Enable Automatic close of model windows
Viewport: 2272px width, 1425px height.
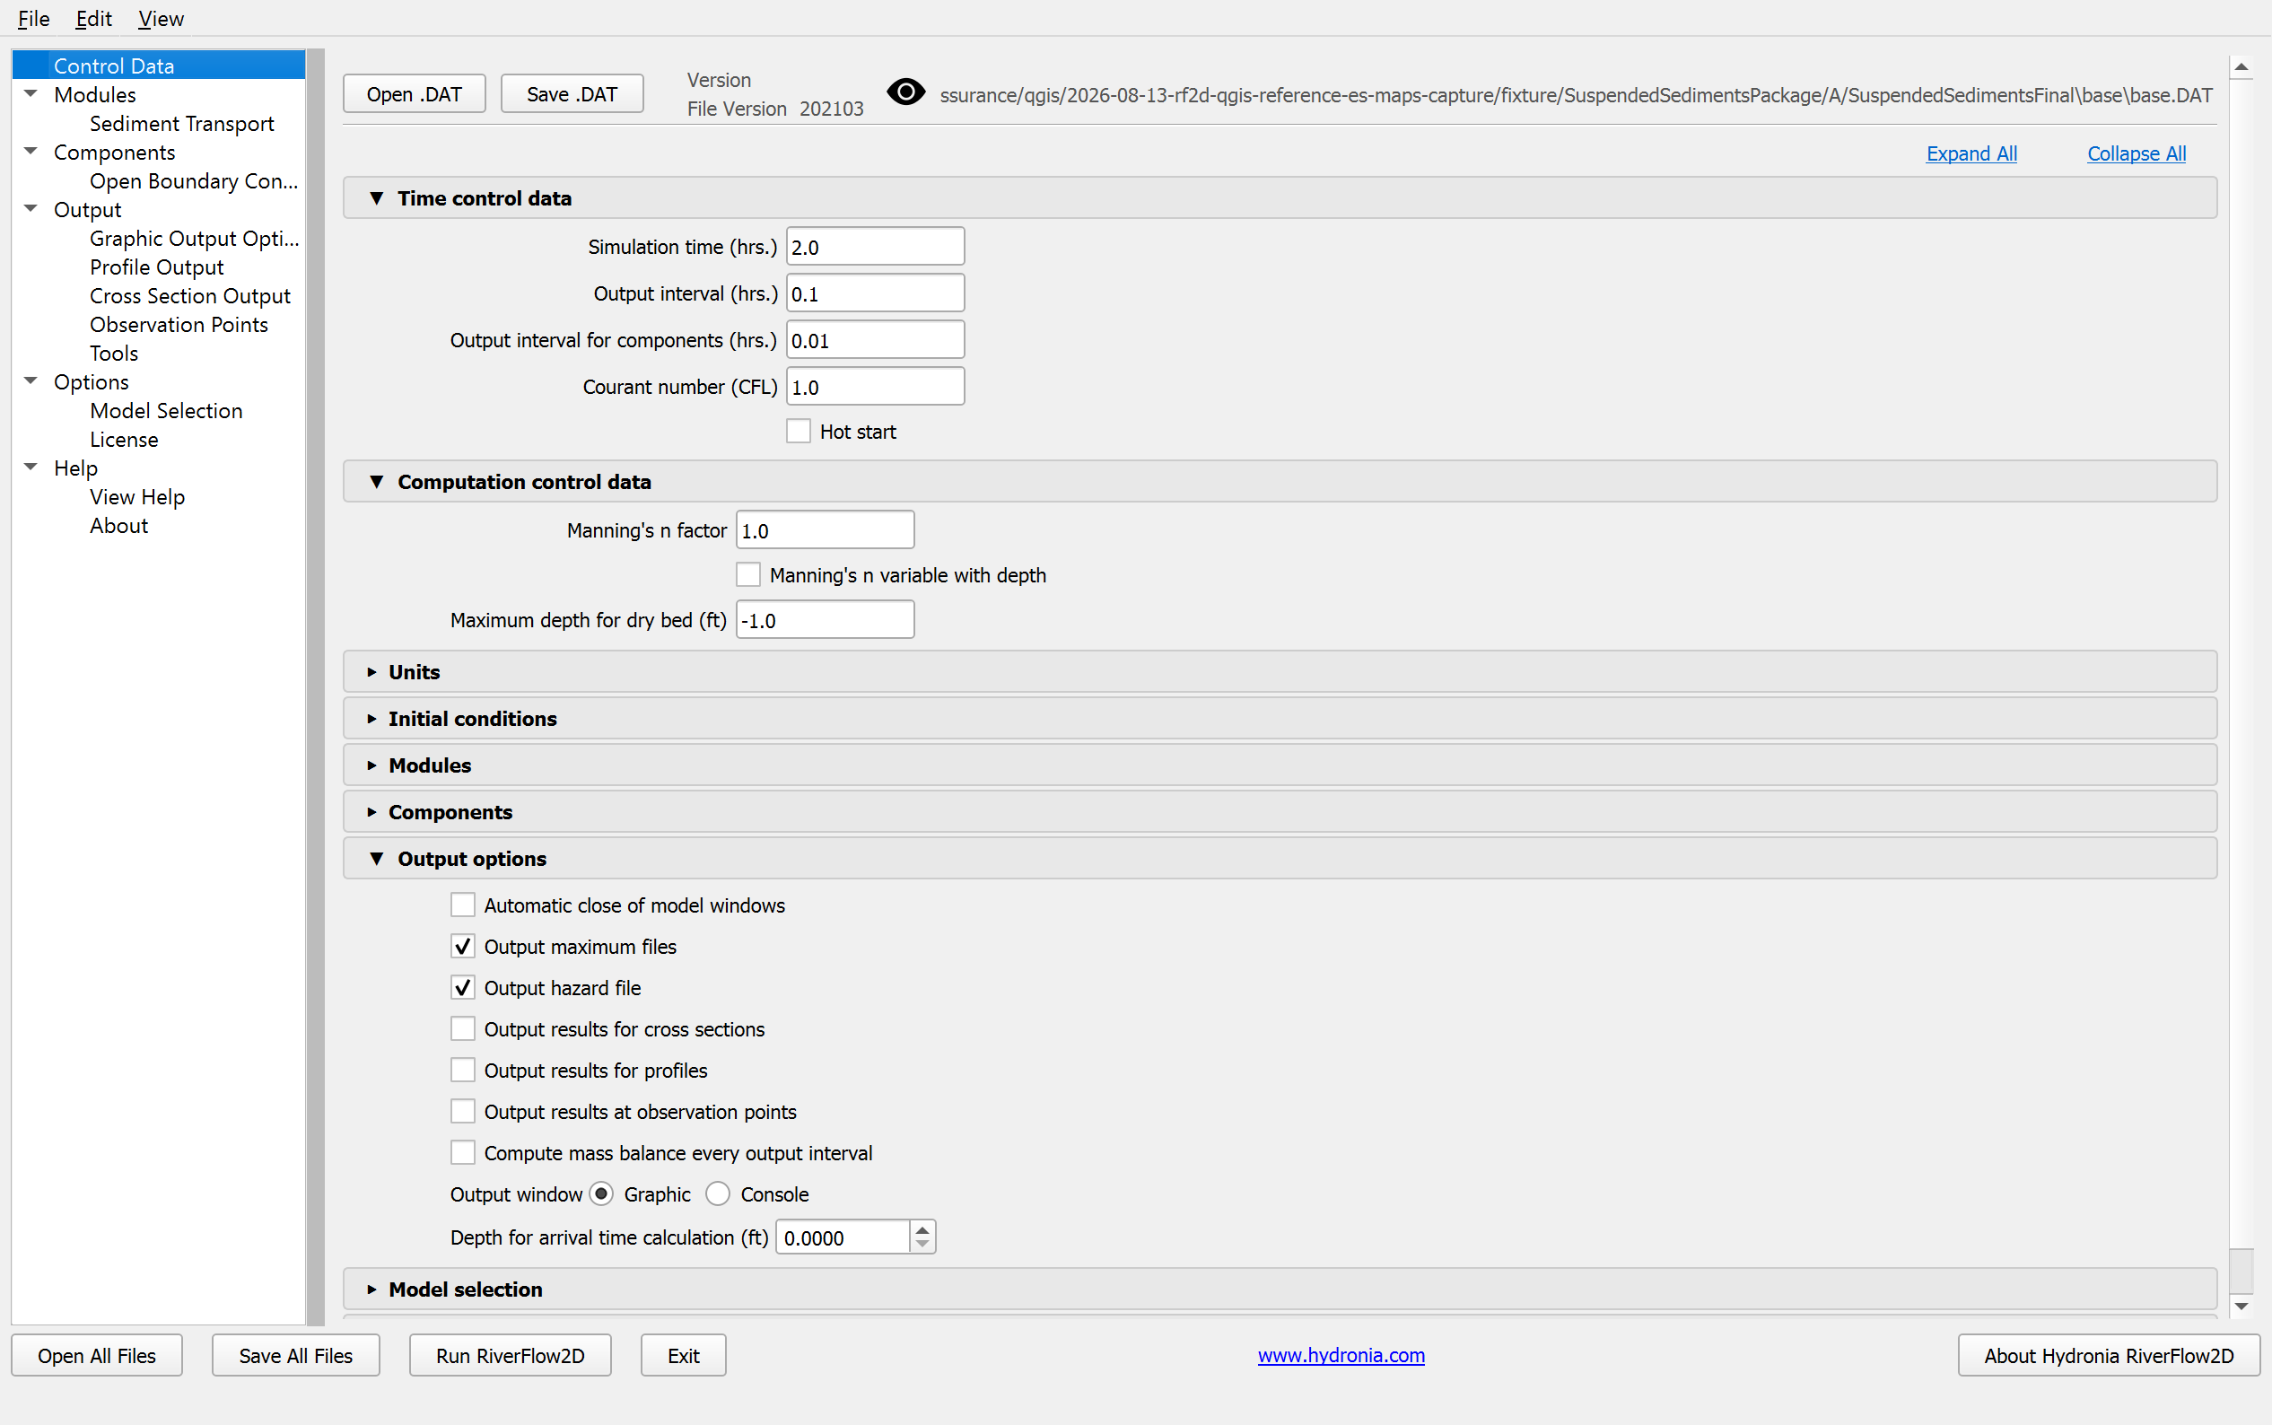click(463, 905)
